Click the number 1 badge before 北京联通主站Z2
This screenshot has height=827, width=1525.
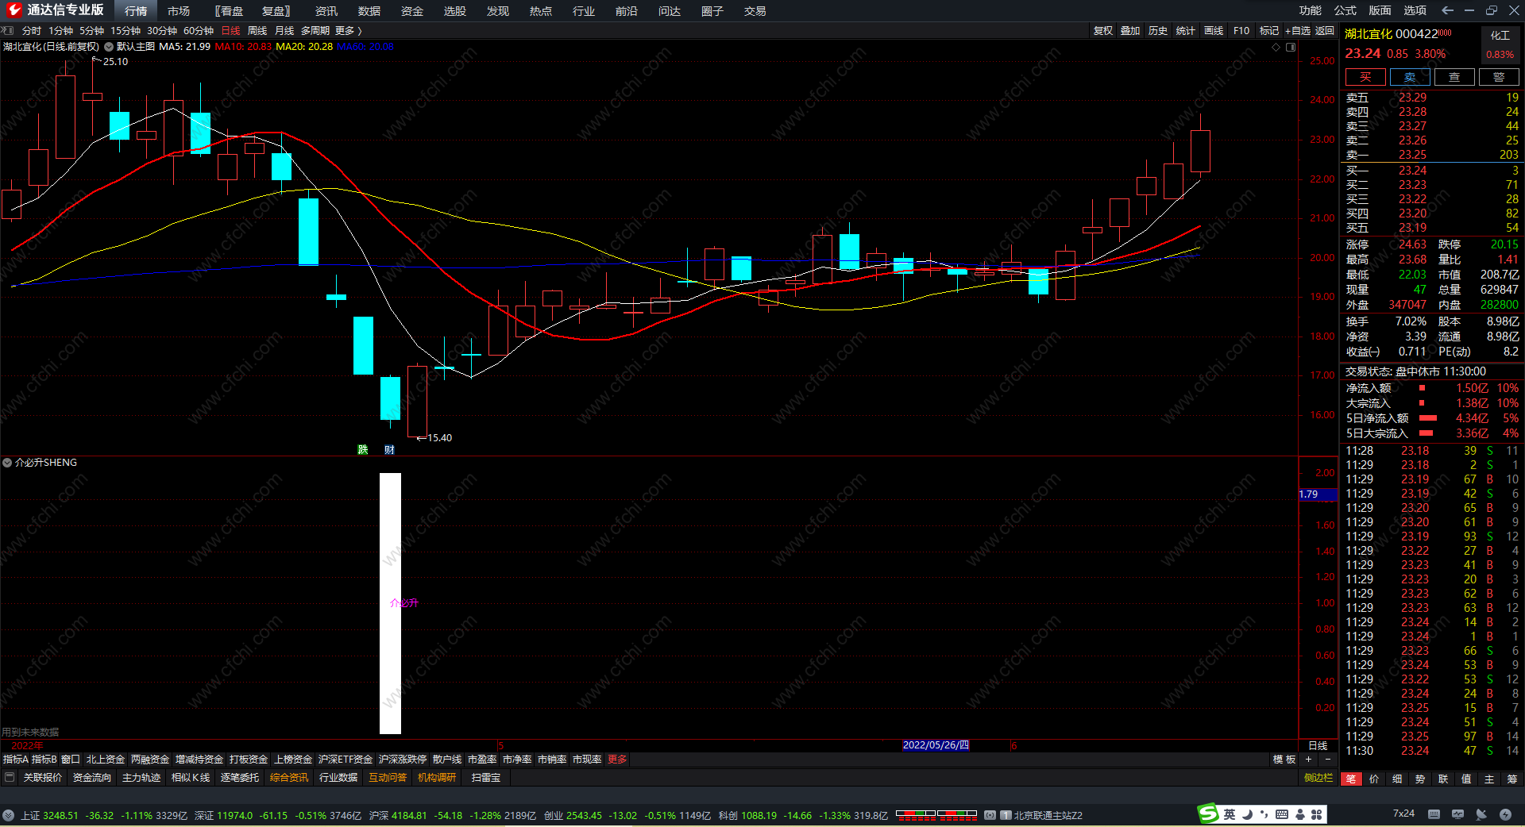coord(1006,815)
